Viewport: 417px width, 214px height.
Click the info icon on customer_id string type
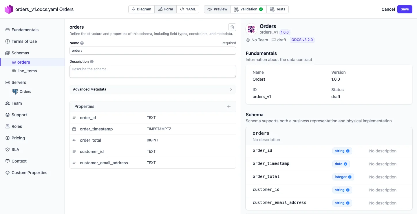coord(348,190)
